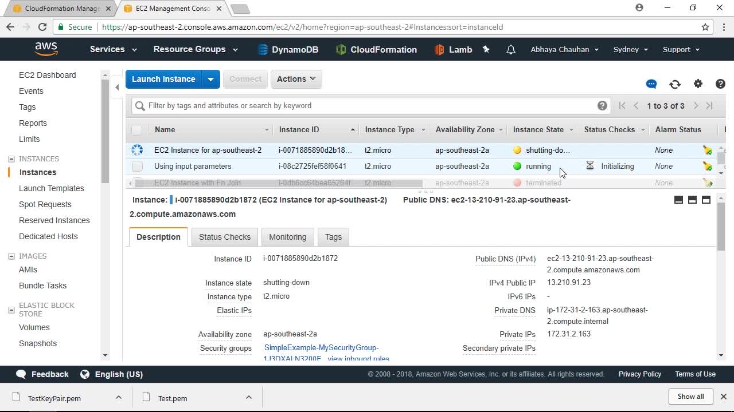Select the Using input parameters row checkbox
This screenshot has width=734, height=412.
tap(137, 167)
